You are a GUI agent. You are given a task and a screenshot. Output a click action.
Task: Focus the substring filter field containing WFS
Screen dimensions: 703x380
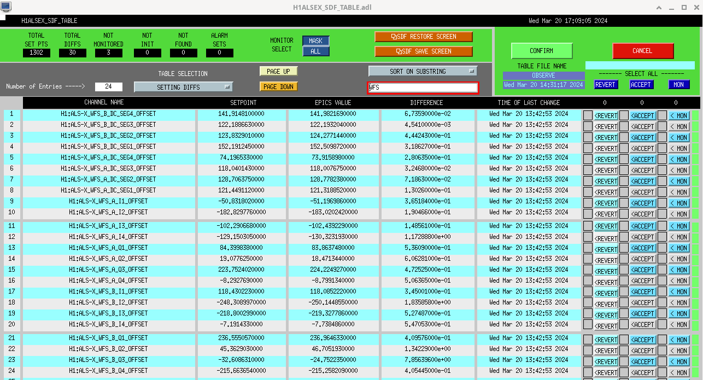[x=423, y=87]
